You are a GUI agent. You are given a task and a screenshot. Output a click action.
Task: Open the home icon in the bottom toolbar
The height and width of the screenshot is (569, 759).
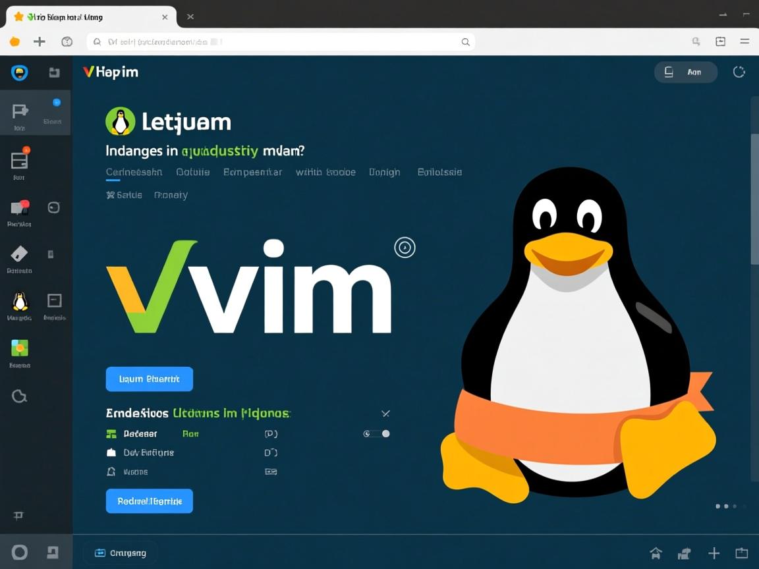tap(656, 553)
